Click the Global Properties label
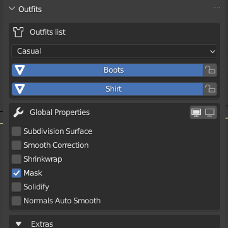Viewport: 228px width, 228px height. pos(60,112)
